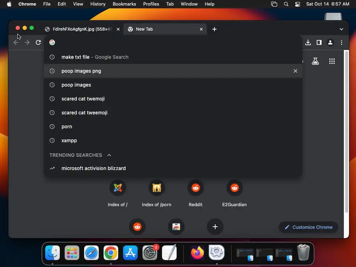Go back with the left arrow button
Screen dimensions: 356x267
point(16,42)
